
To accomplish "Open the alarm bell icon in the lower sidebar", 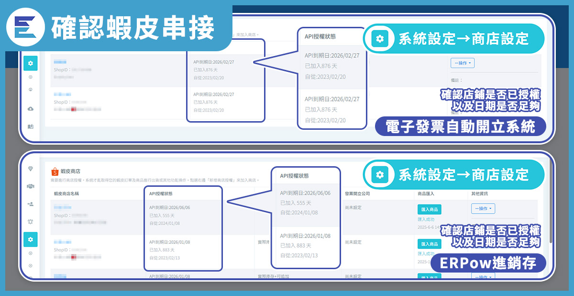I will (x=31, y=222).
